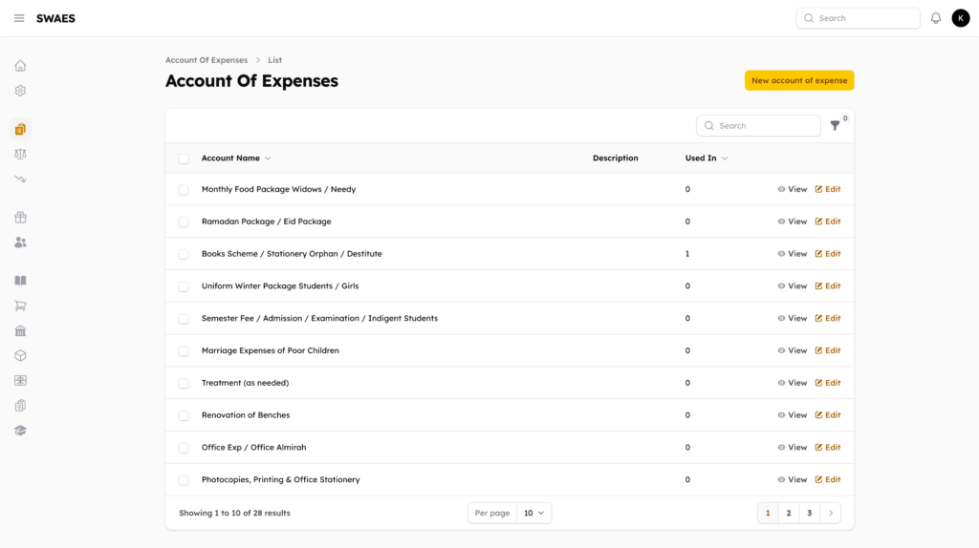
Task: Open the medical kit sidebar icon
Action: tap(21, 380)
